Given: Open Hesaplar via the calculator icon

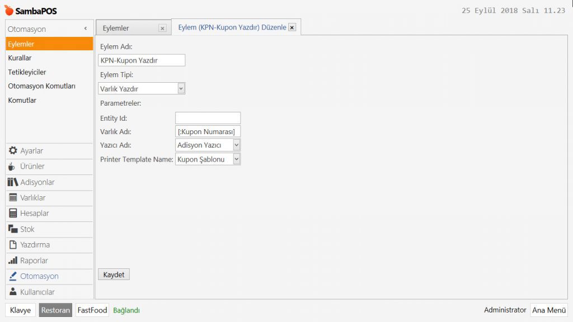Looking at the screenshot, I should [x=13, y=214].
